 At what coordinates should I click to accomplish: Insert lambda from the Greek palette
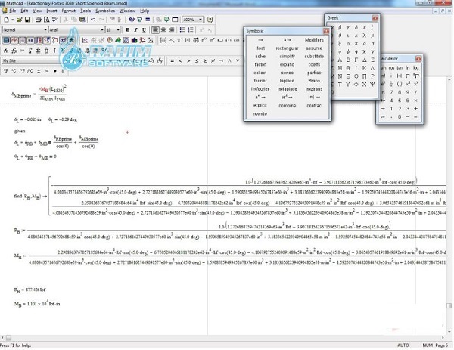click(x=364, y=36)
